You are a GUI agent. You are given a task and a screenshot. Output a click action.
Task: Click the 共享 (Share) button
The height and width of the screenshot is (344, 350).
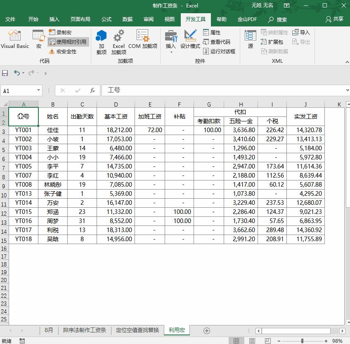[337, 19]
